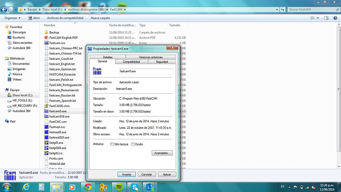Click the FastCAM English.PDF file icon

[46, 38]
